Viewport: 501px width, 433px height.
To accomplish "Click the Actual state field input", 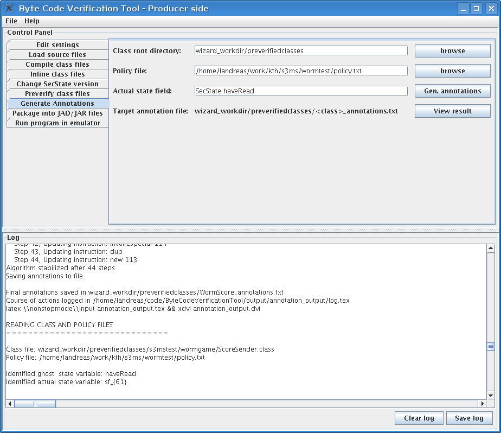I will point(301,91).
